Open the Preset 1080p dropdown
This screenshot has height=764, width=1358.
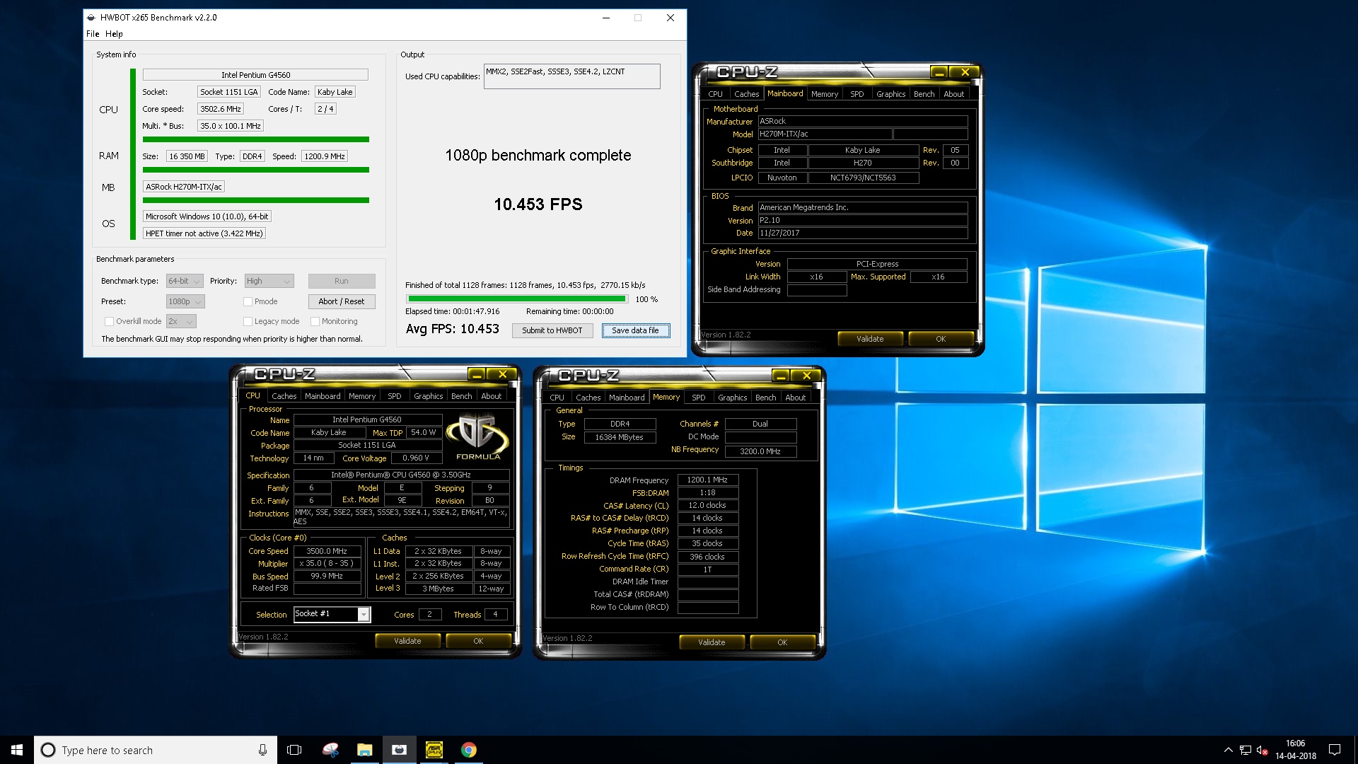coord(185,301)
